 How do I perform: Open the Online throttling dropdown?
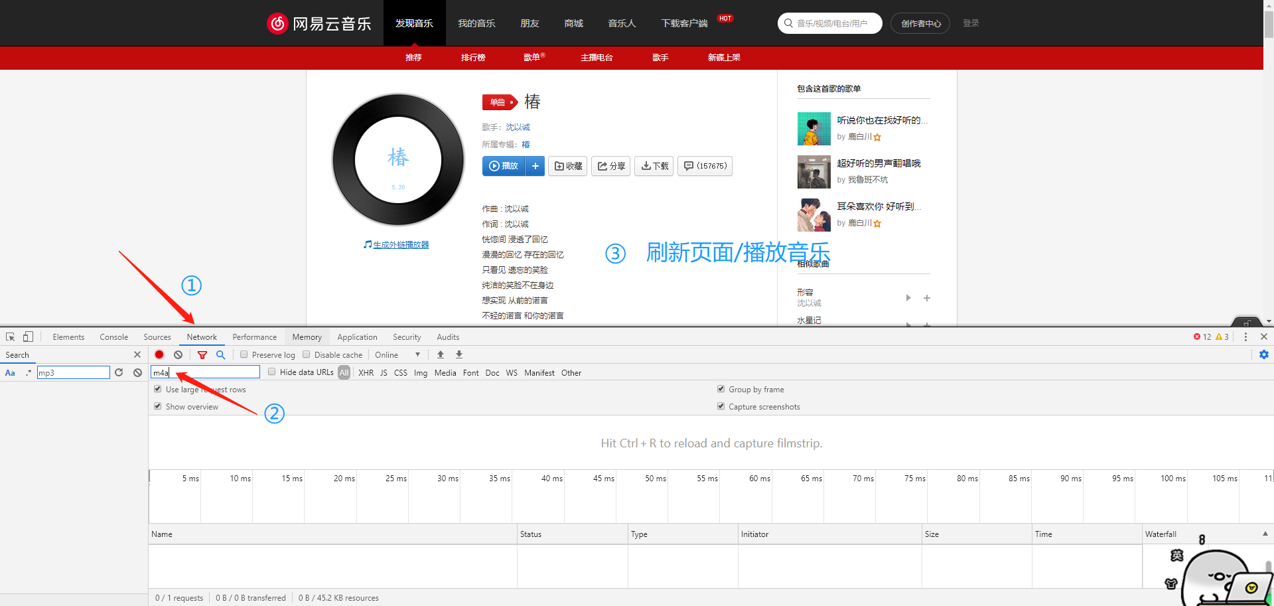point(397,354)
